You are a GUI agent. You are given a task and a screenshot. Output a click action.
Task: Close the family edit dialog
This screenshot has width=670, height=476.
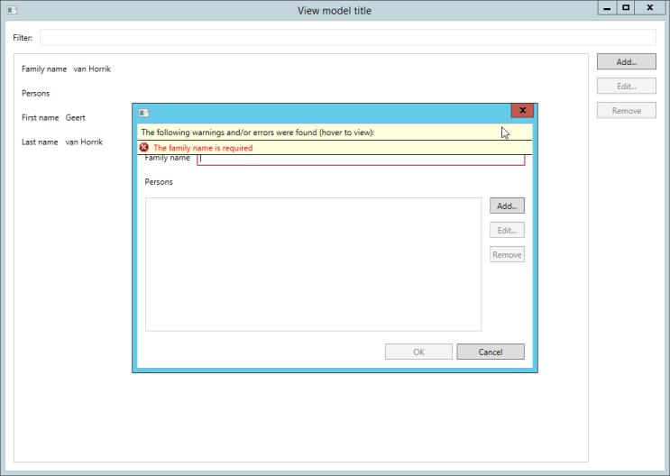point(522,110)
